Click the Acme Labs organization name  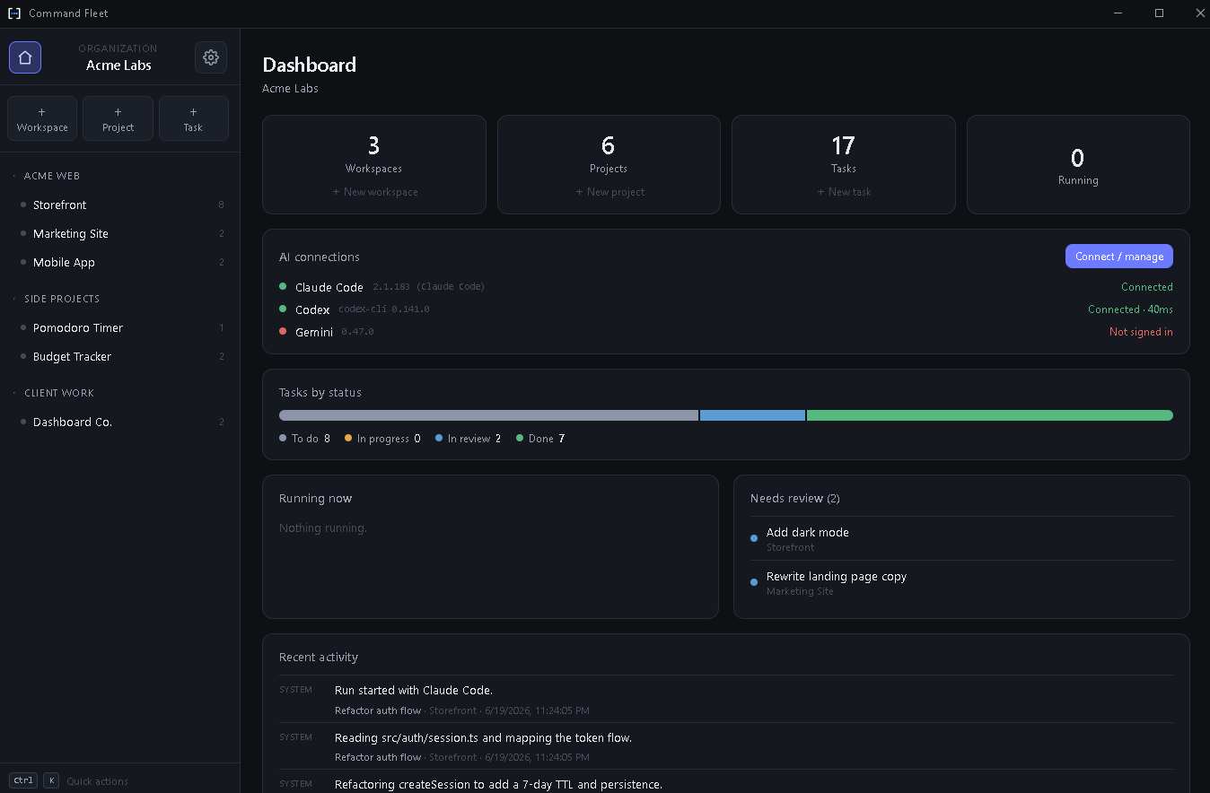click(x=118, y=65)
